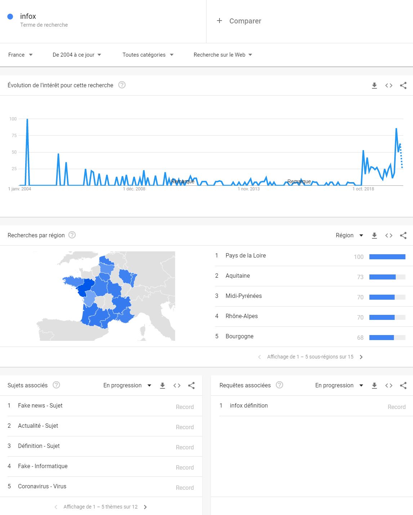The width and height of the screenshot is (413, 515).
Task: Open the France country dropdown
Action: [21, 55]
